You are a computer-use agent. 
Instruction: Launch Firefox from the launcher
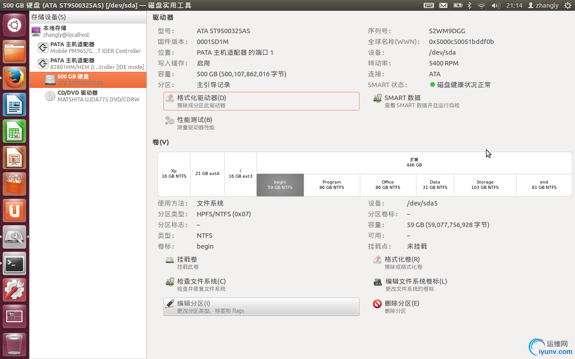coord(14,78)
